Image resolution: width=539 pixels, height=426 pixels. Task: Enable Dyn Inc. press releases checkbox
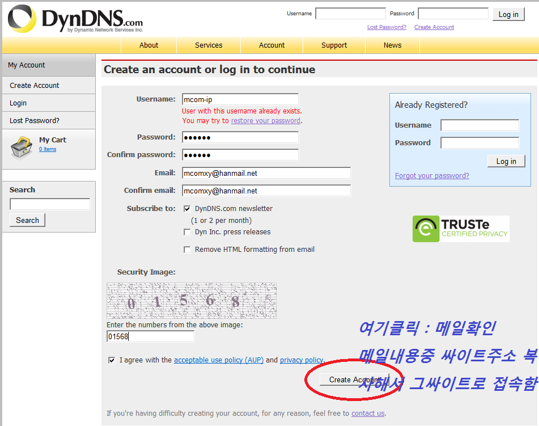point(187,232)
